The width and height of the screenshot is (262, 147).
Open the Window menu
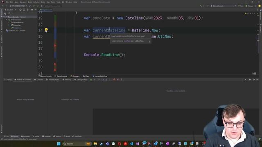tap(69, 2)
